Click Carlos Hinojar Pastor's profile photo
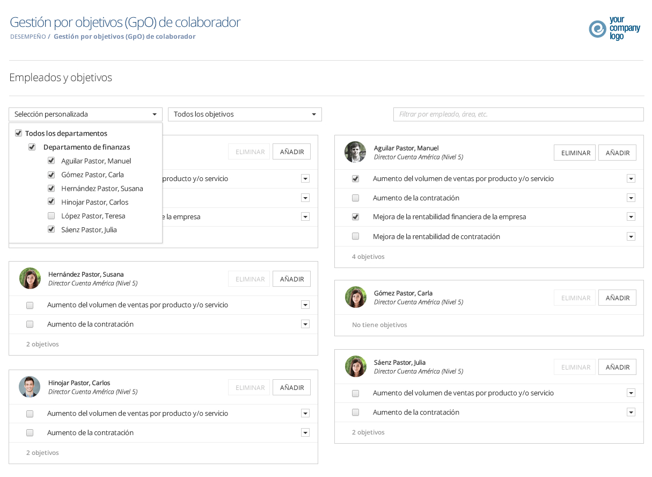This screenshot has width=652, height=477. (x=30, y=387)
